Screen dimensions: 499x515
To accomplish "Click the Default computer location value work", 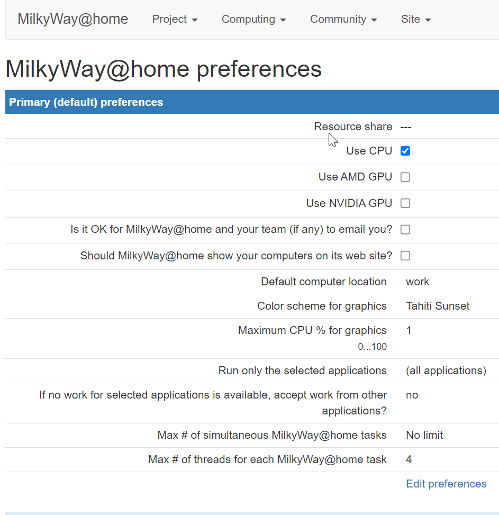I will pos(418,282).
